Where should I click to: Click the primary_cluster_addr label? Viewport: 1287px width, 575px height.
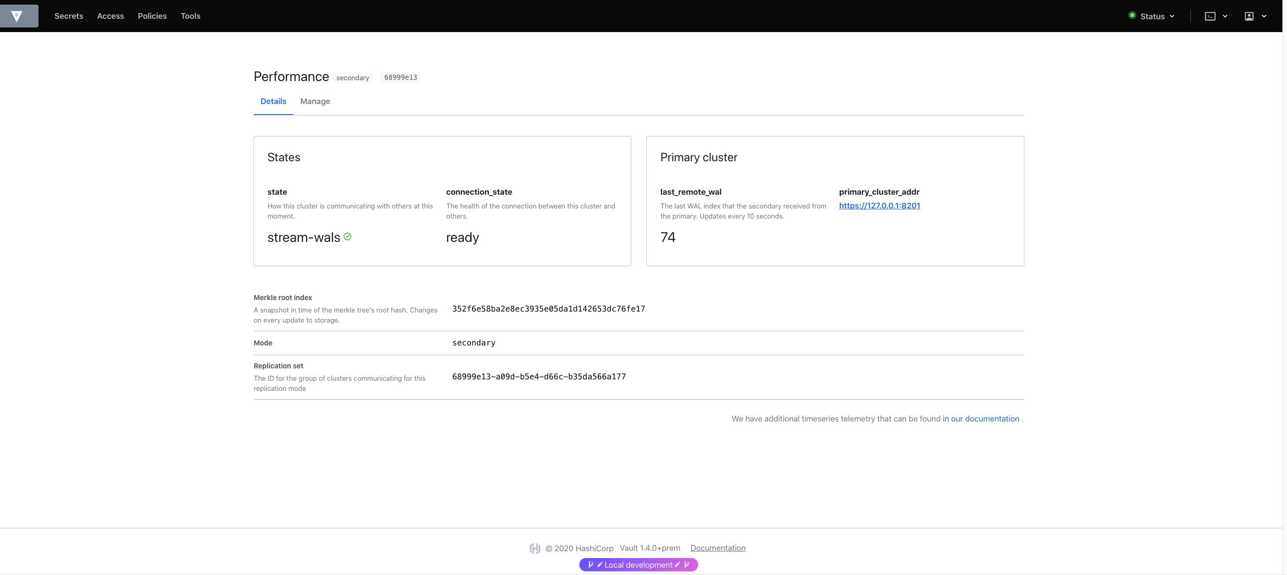(880, 192)
